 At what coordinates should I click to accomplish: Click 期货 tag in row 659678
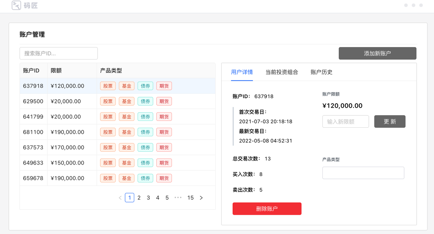click(164, 178)
